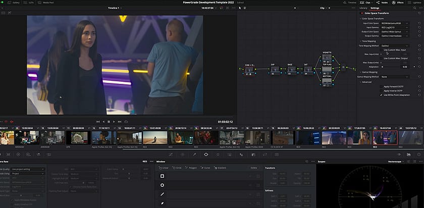Screen dimensions: 424x208
Task: Click the Adaptation value field
Action: pyautogui.click(x=405, y=67)
